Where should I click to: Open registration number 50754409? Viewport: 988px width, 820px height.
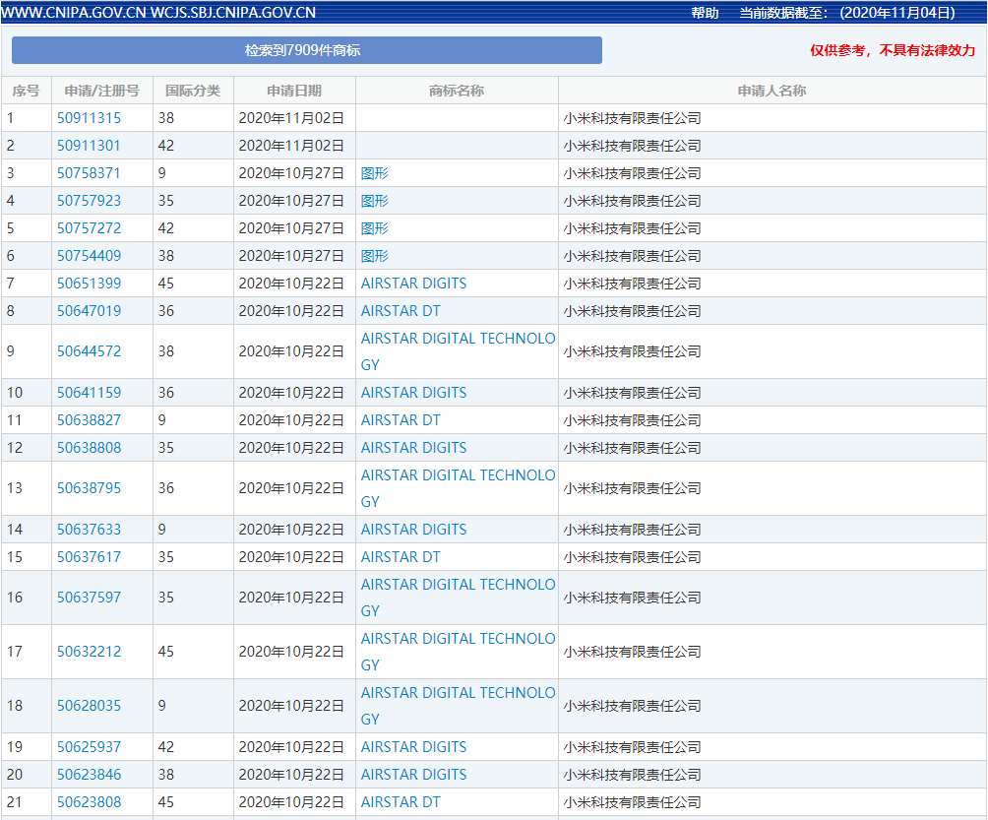pyautogui.click(x=89, y=256)
